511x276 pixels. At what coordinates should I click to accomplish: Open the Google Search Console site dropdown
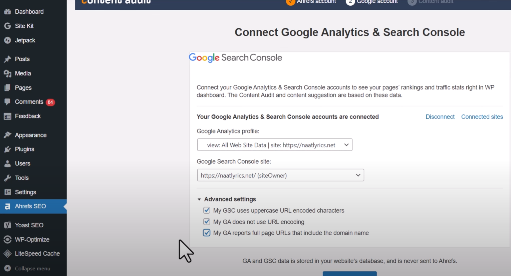coord(280,175)
